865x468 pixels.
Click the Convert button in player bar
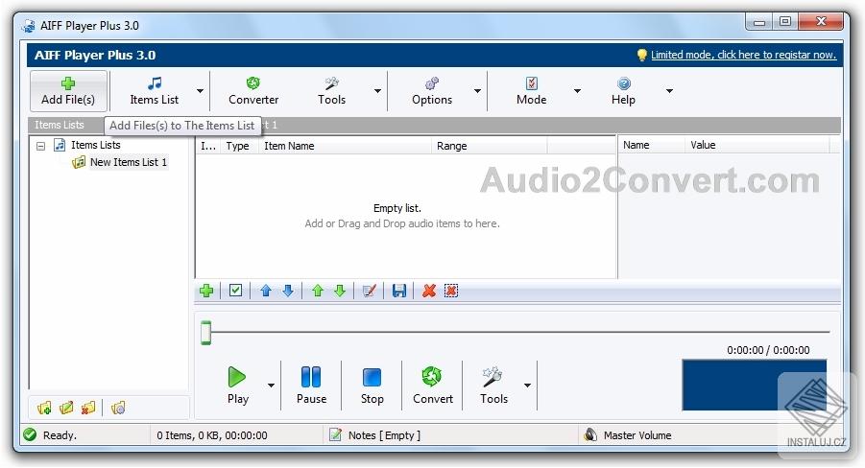point(432,386)
